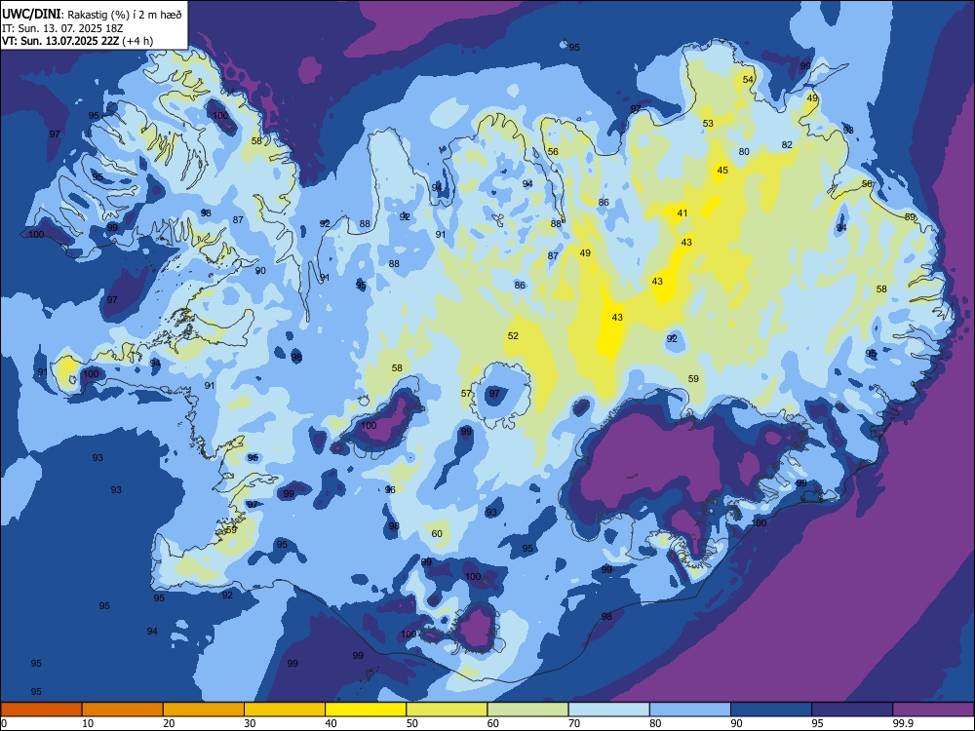
Task: Click the value 60 in the south
Action: pyautogui.click(x=437, y=534)
